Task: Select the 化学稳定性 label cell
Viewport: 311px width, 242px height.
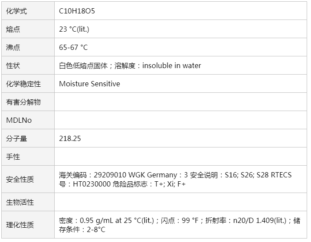Action: [23, 84]
